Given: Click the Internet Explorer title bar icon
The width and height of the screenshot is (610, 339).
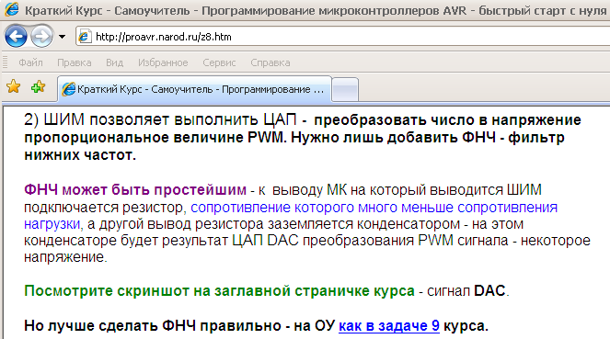Looking at the screenshot, I should (11, 9).
